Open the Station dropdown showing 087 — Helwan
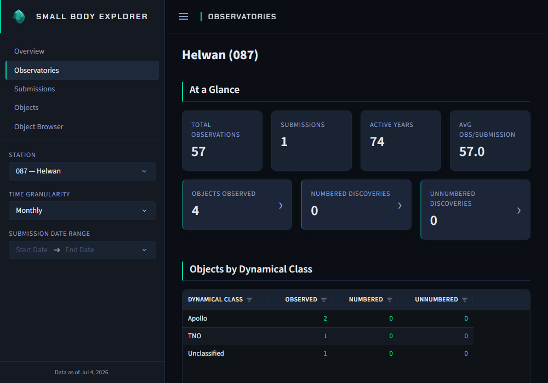This screenshot has height=383, width=548. pos(82,171)
